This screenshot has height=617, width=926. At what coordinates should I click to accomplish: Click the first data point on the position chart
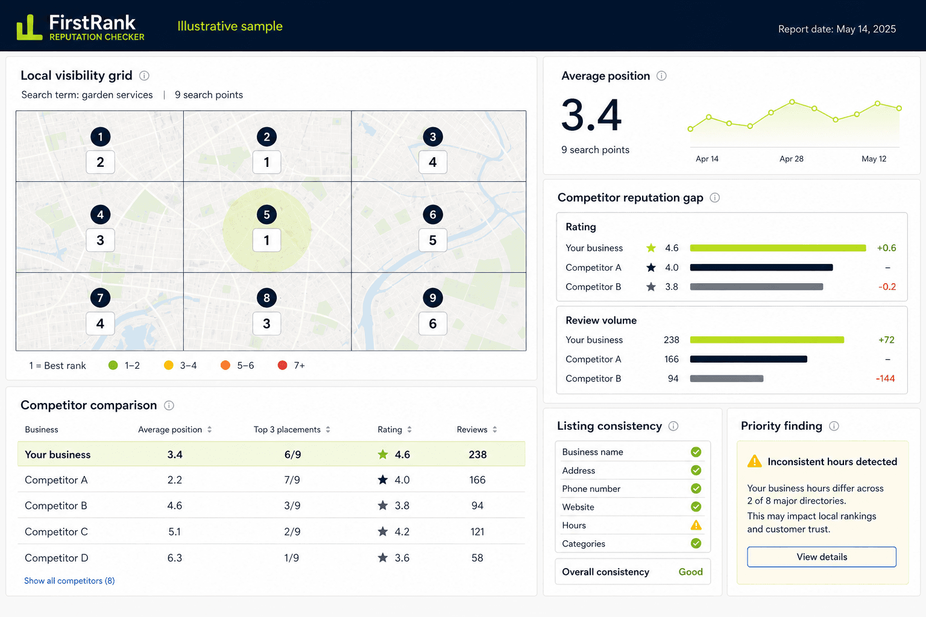(690, 129)
